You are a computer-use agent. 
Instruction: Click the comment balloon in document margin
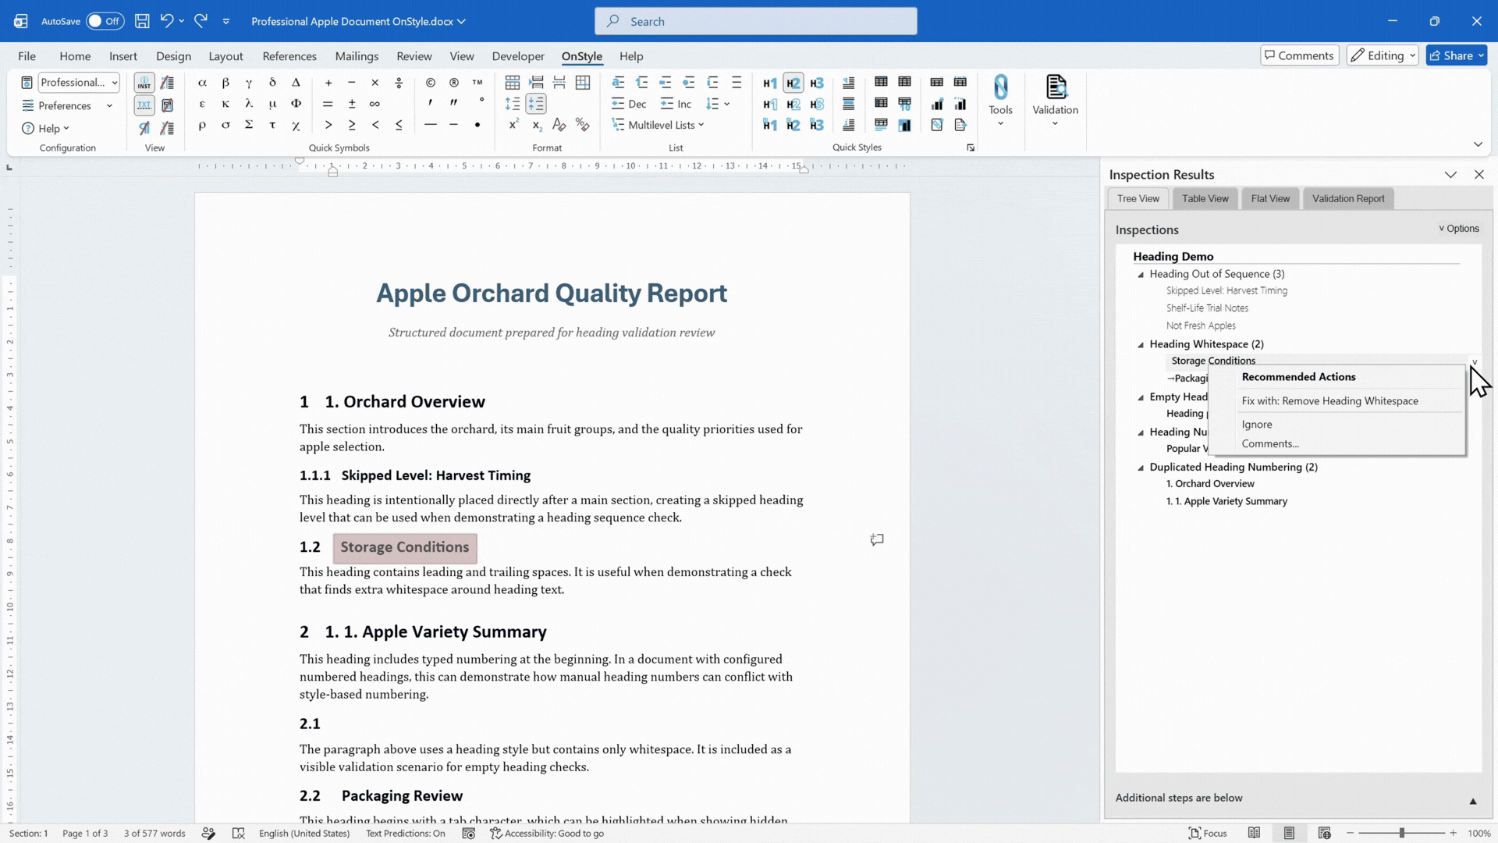click(877, 539)
